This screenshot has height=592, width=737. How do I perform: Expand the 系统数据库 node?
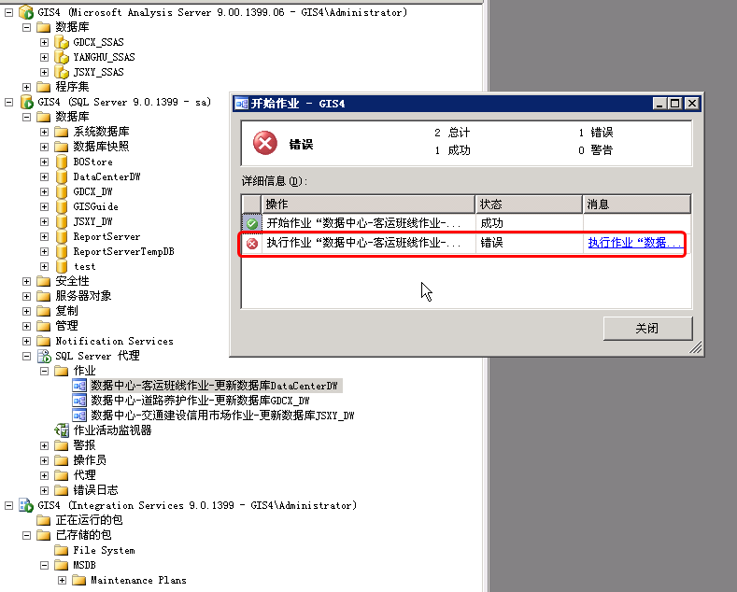(x=44, y=132)
